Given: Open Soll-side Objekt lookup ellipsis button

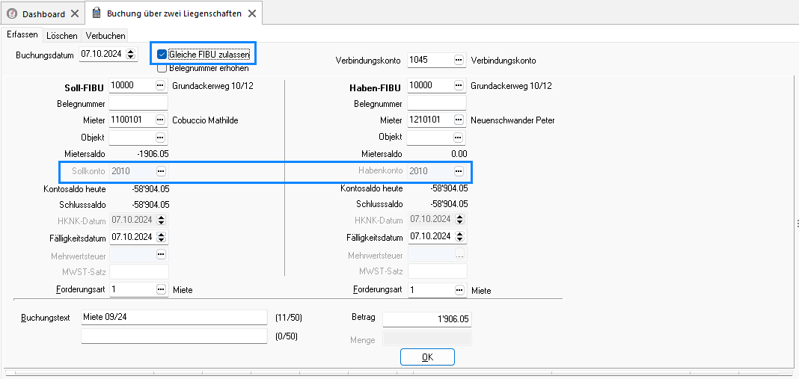Looking at the screenshot, I should (161, 137).
